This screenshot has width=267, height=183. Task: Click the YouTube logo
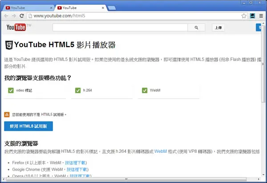[16, 27]
